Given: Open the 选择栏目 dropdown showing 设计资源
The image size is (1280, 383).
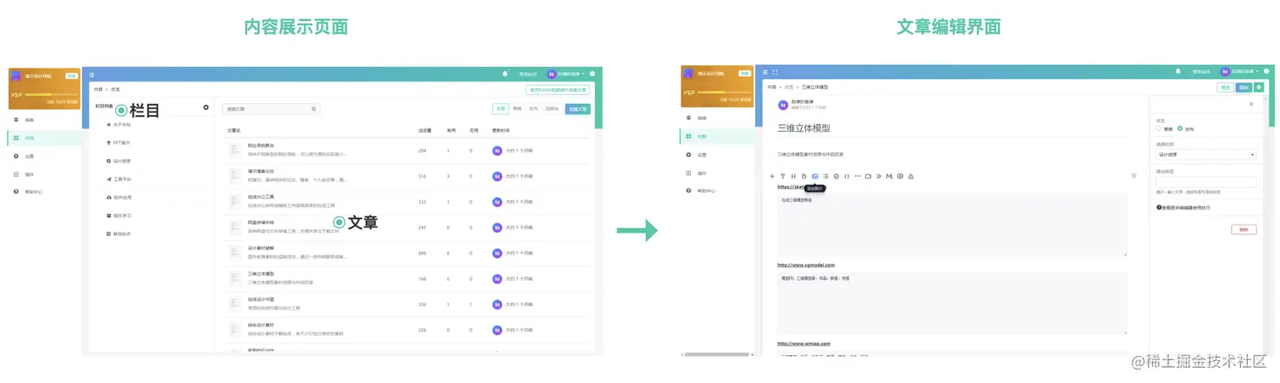Looking at the screenshot, I should (x=1206, y=155).
